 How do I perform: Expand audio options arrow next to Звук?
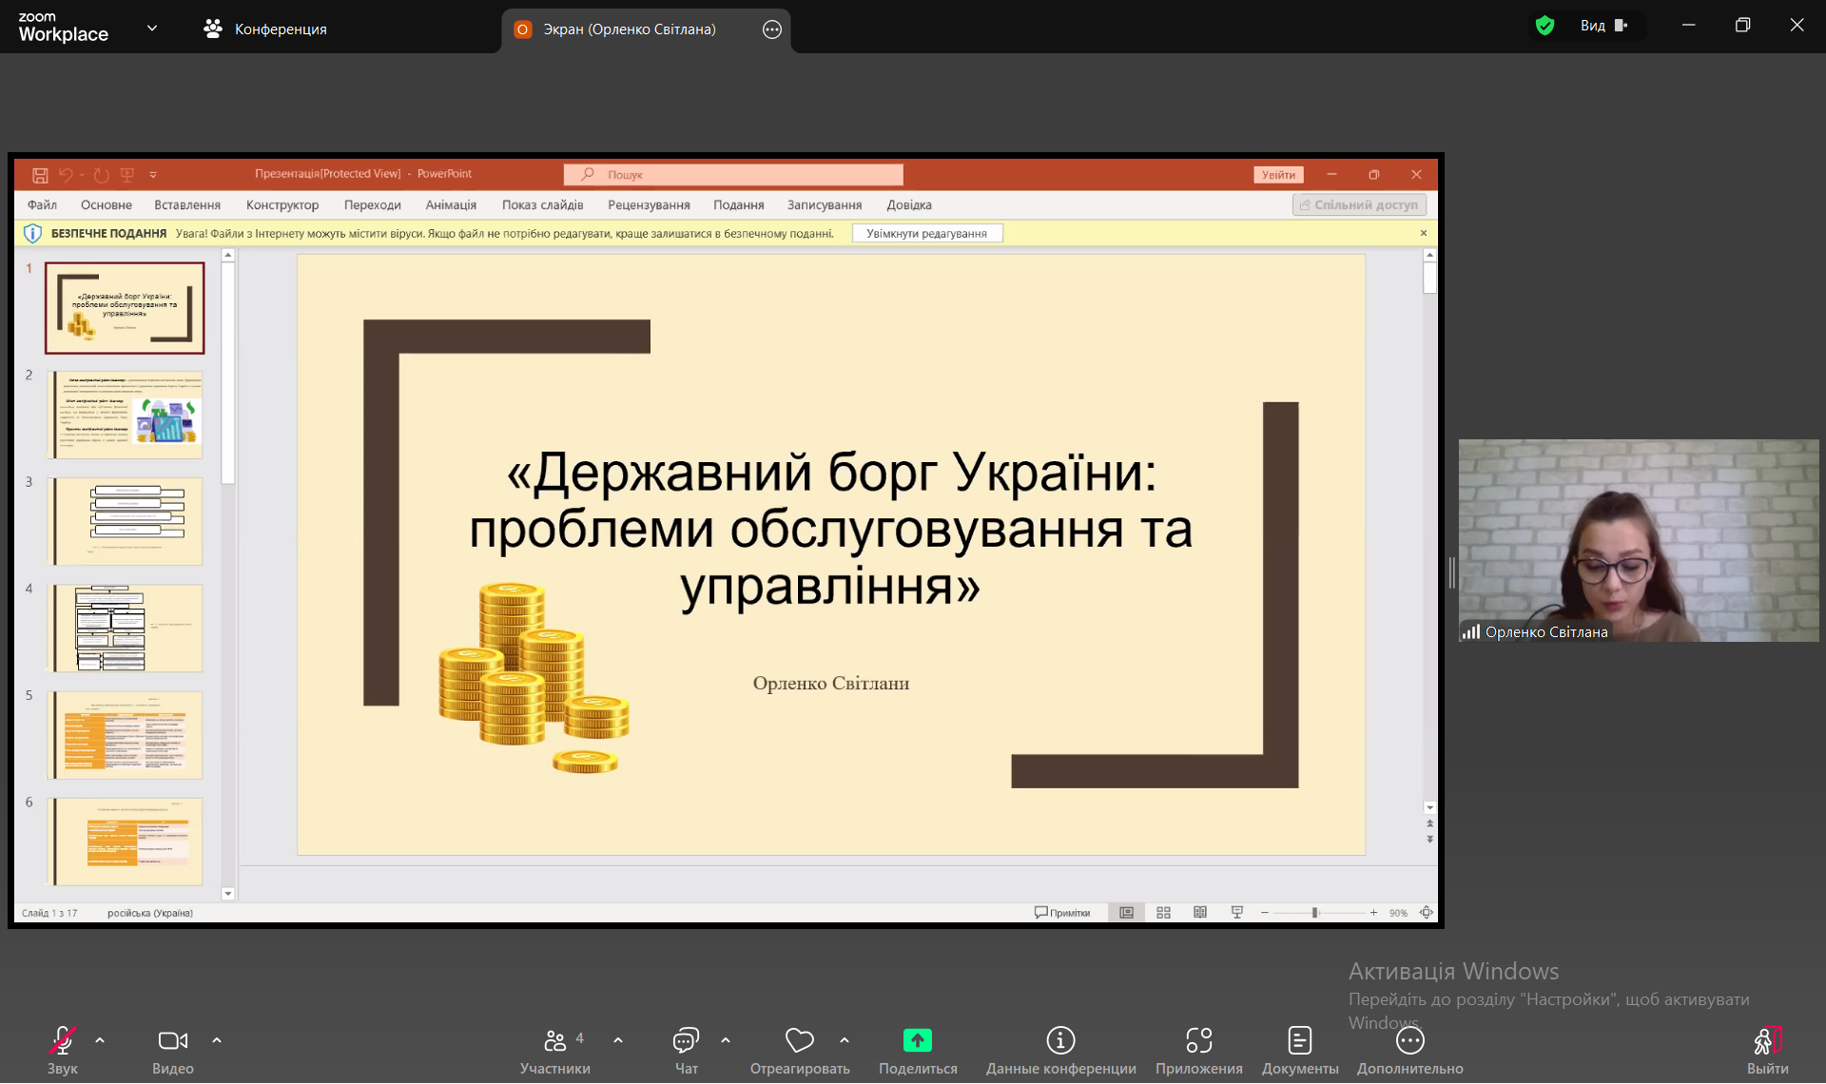tap(100, 1041)
